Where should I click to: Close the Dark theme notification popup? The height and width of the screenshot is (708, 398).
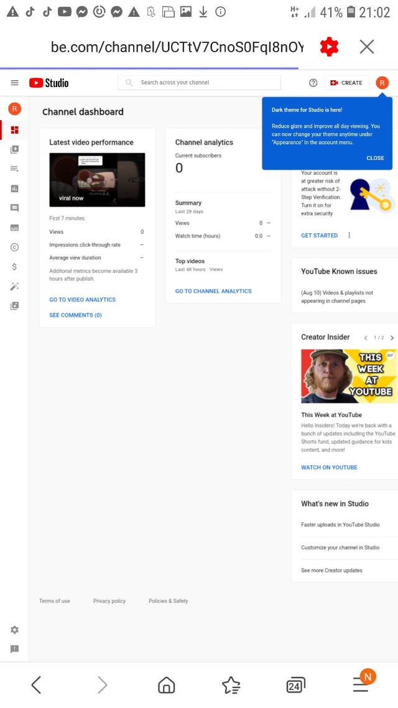tap(375, 158)
